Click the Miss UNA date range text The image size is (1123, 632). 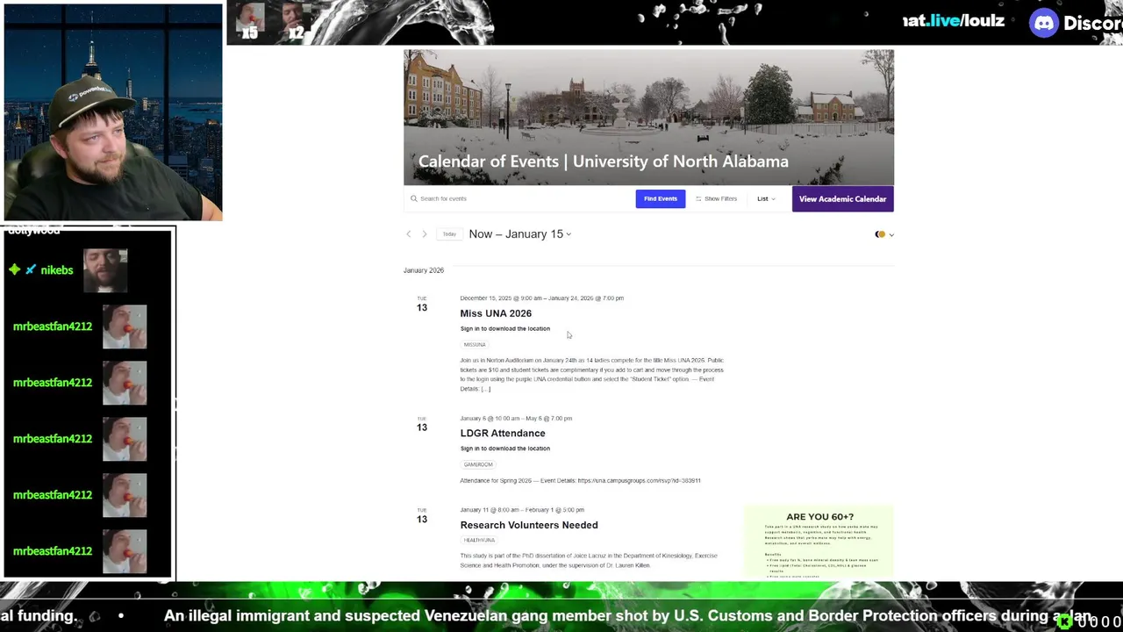tap(541, 298)
